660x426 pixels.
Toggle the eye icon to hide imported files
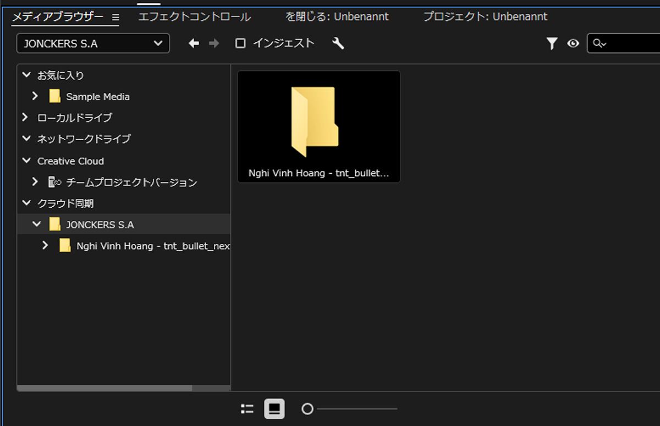point(573,43)
